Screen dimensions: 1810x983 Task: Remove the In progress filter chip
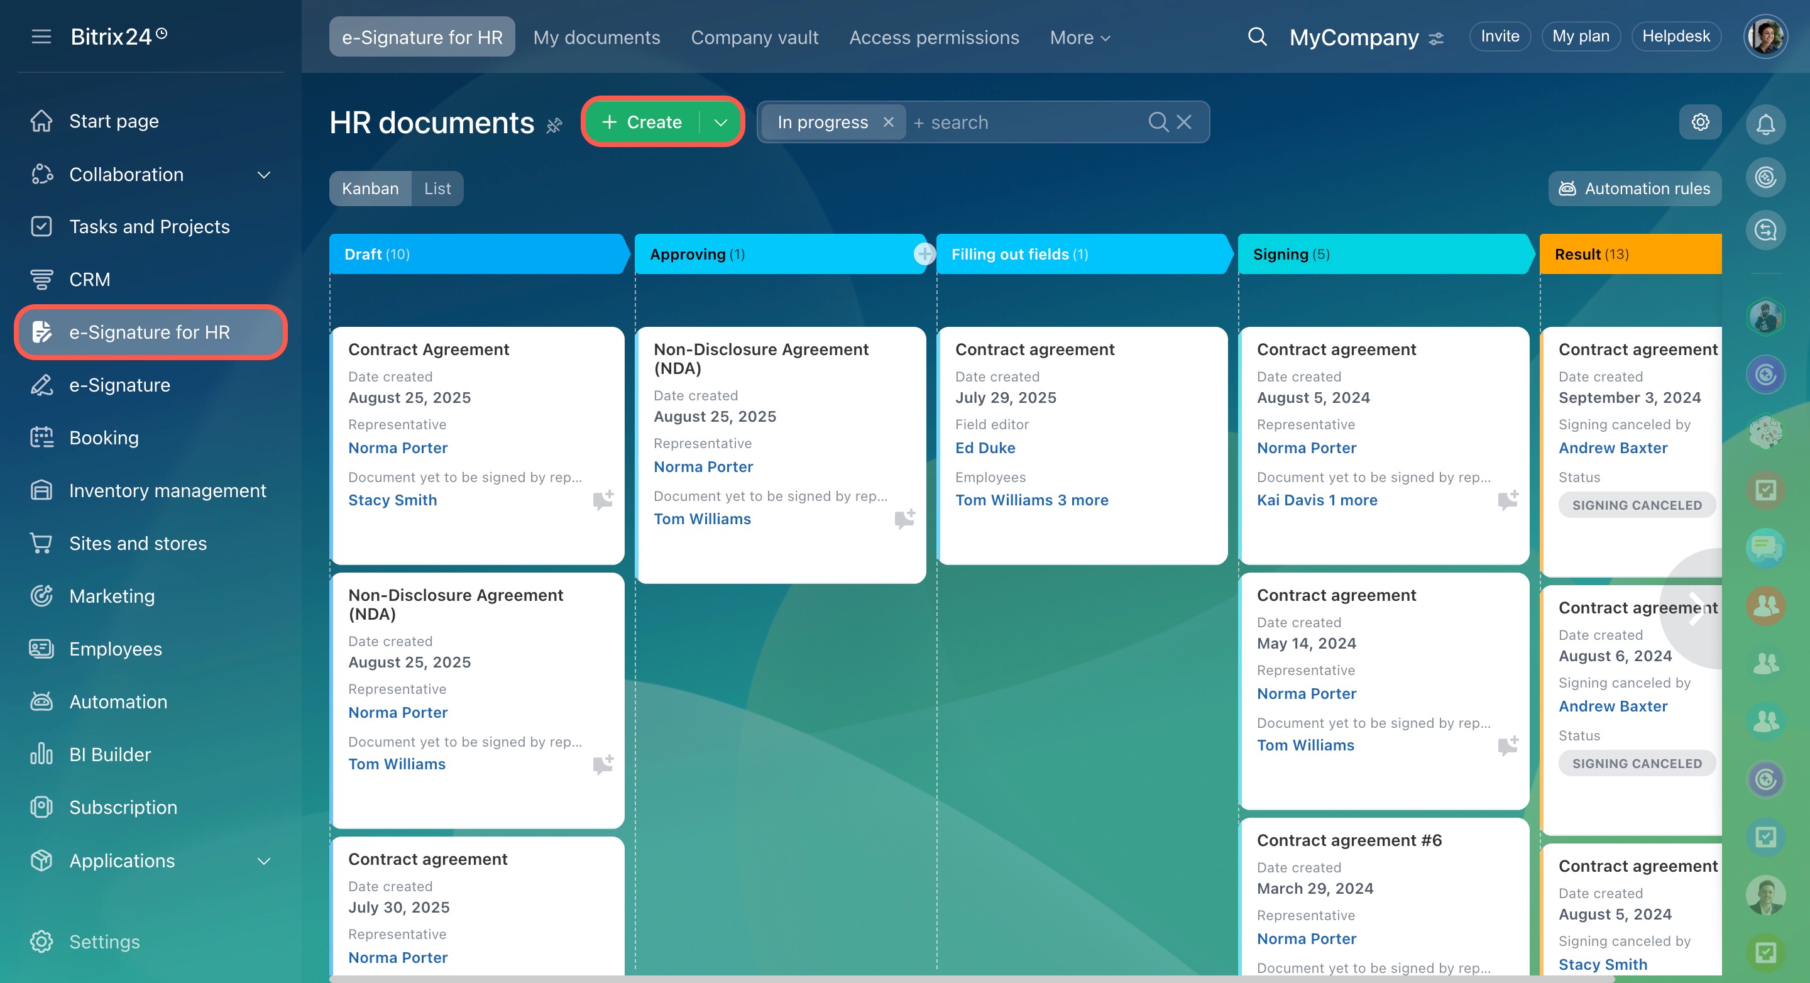888,123
